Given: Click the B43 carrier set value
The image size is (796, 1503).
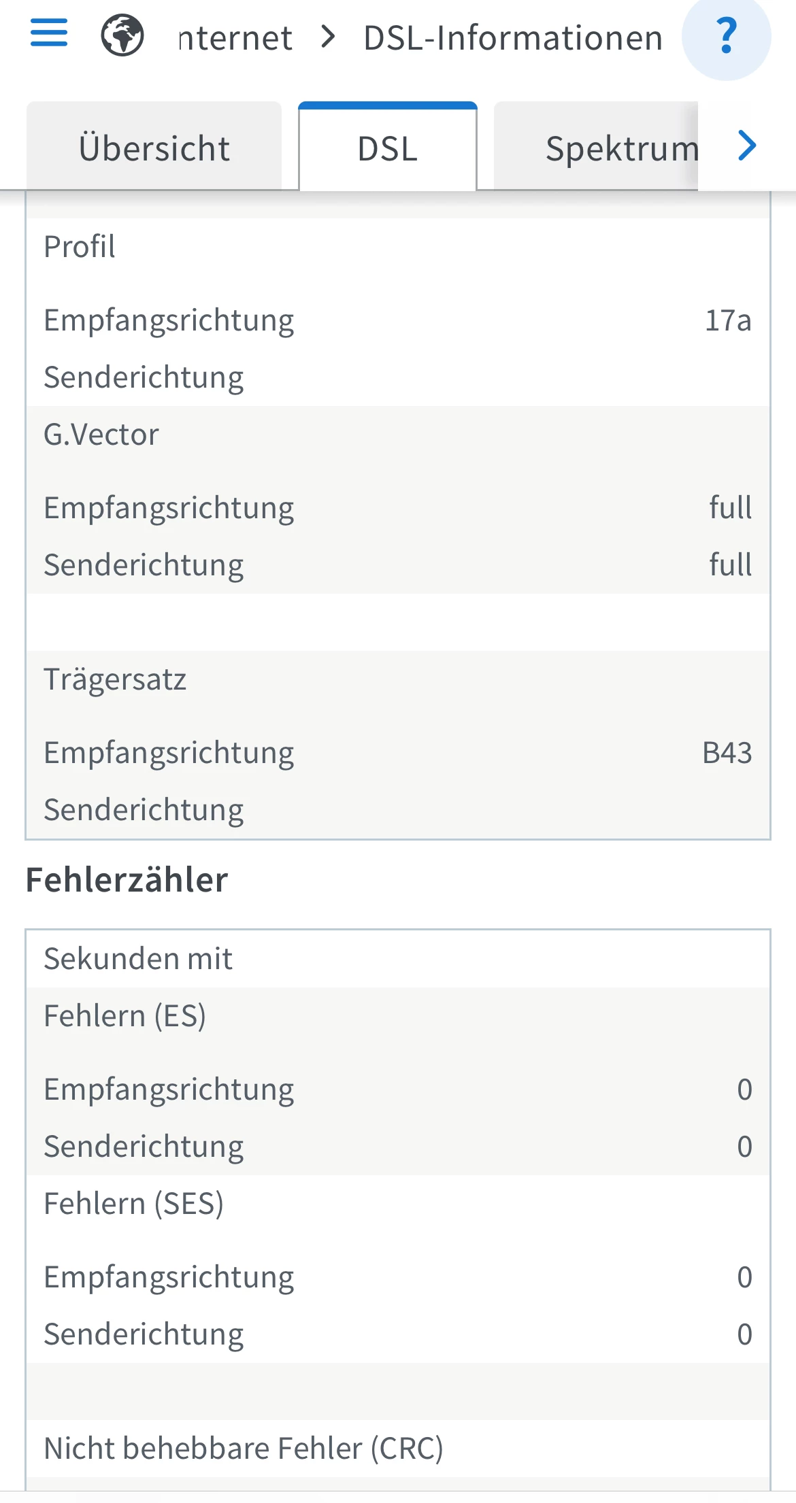Looking at the screenshot, I should point(727,753).
